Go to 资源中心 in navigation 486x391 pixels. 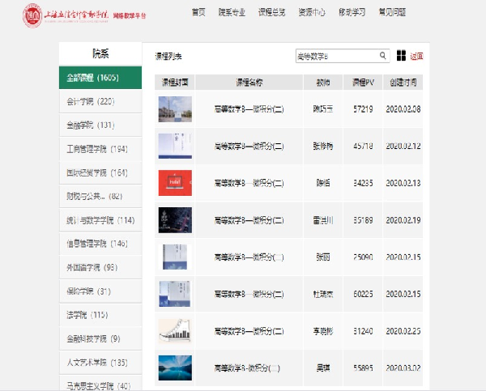(312, 12)
